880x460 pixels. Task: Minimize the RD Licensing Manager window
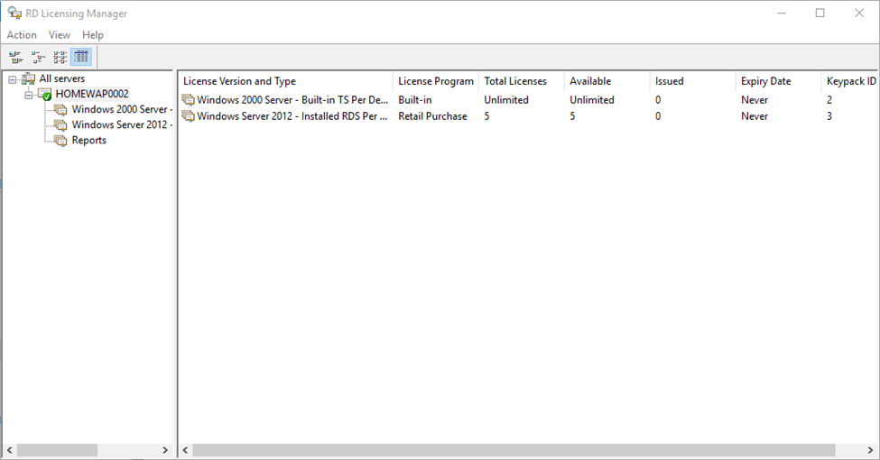782,13
